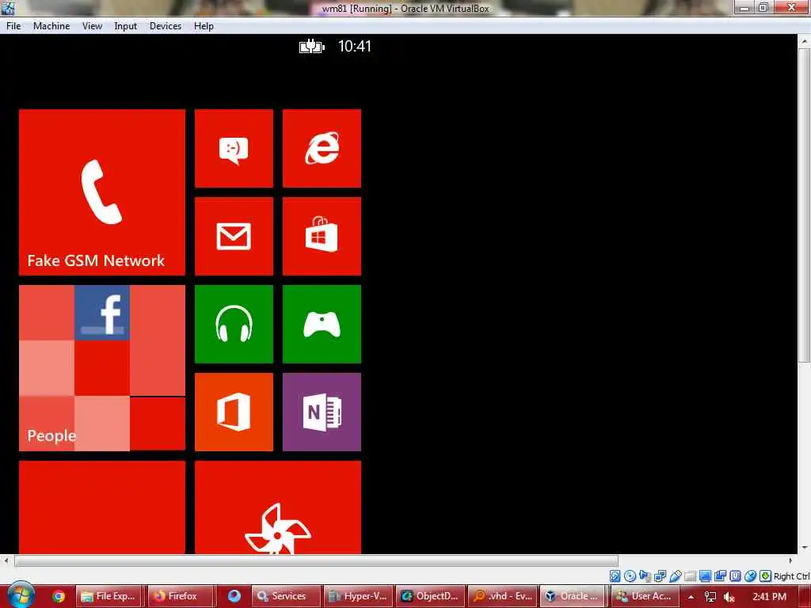The image size is (811, 608).
Task: Open the Input menu
Action: (125, 26)
